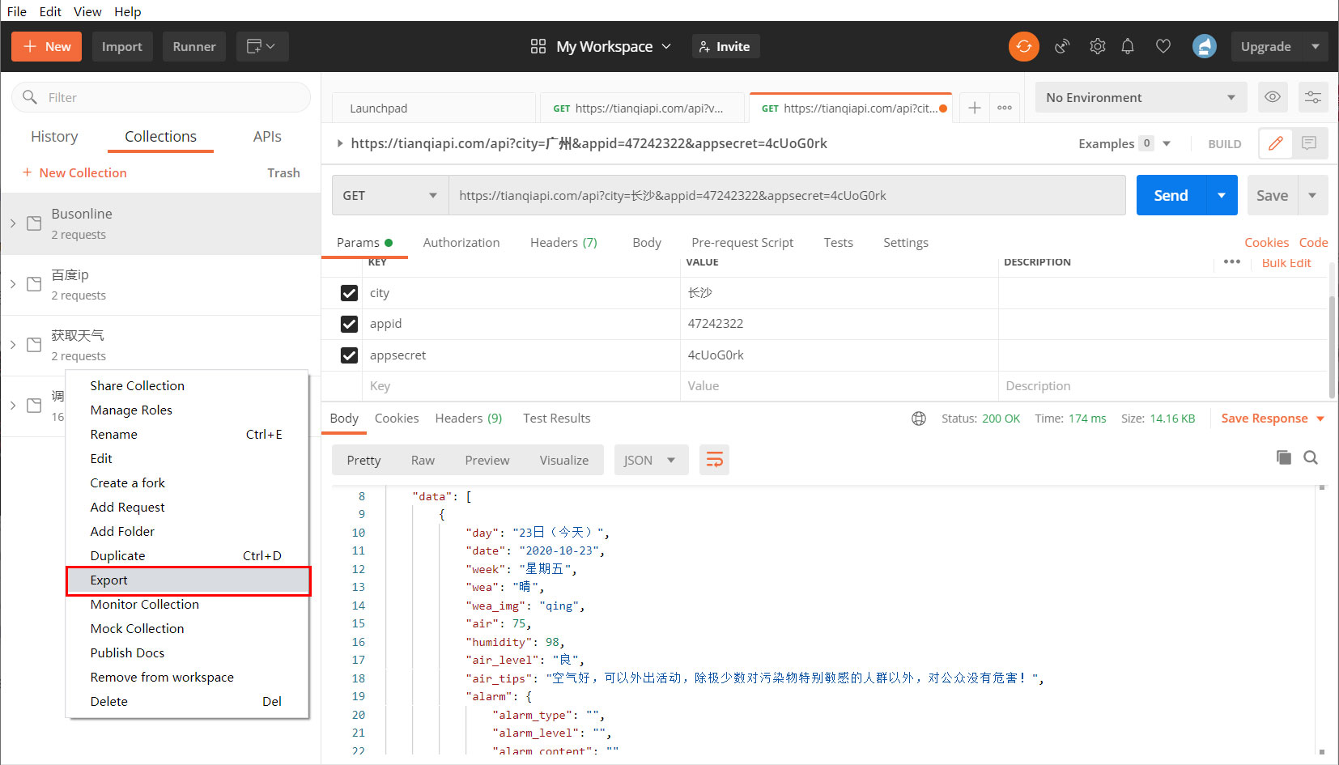The height and width of the screenshot is (765, 1339).
Task: Copy response with the copy icon
Action: click(1283, 457)
